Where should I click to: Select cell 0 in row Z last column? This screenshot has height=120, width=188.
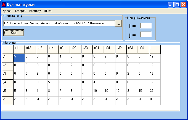[155, 101]
